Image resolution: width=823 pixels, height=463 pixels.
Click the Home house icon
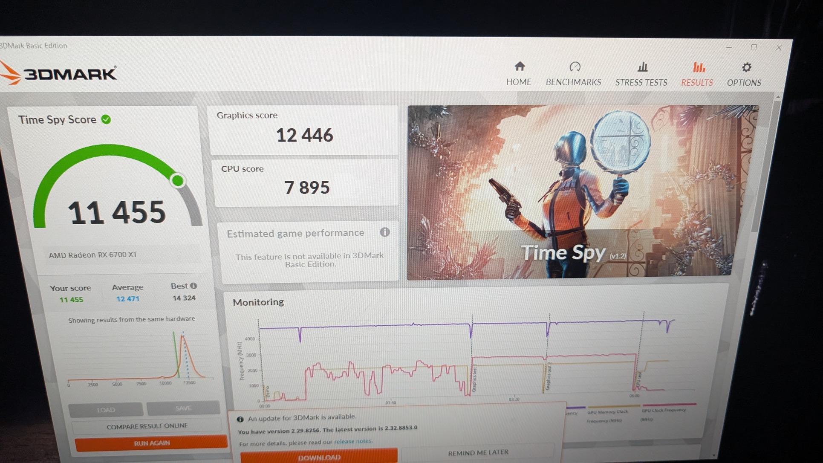519,67
